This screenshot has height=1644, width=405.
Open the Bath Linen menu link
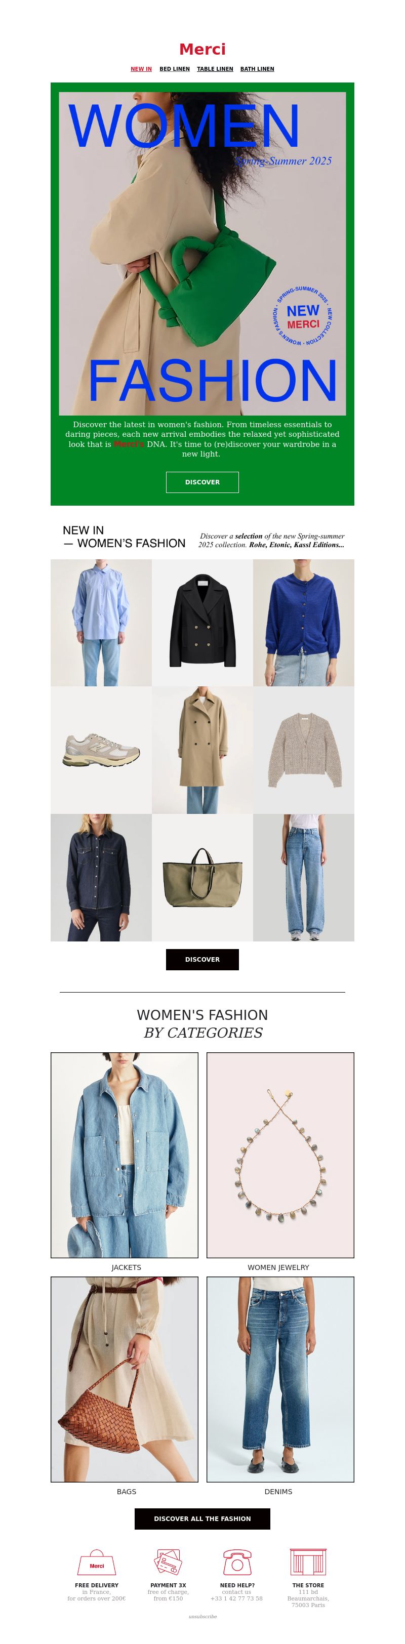(257, 69)
